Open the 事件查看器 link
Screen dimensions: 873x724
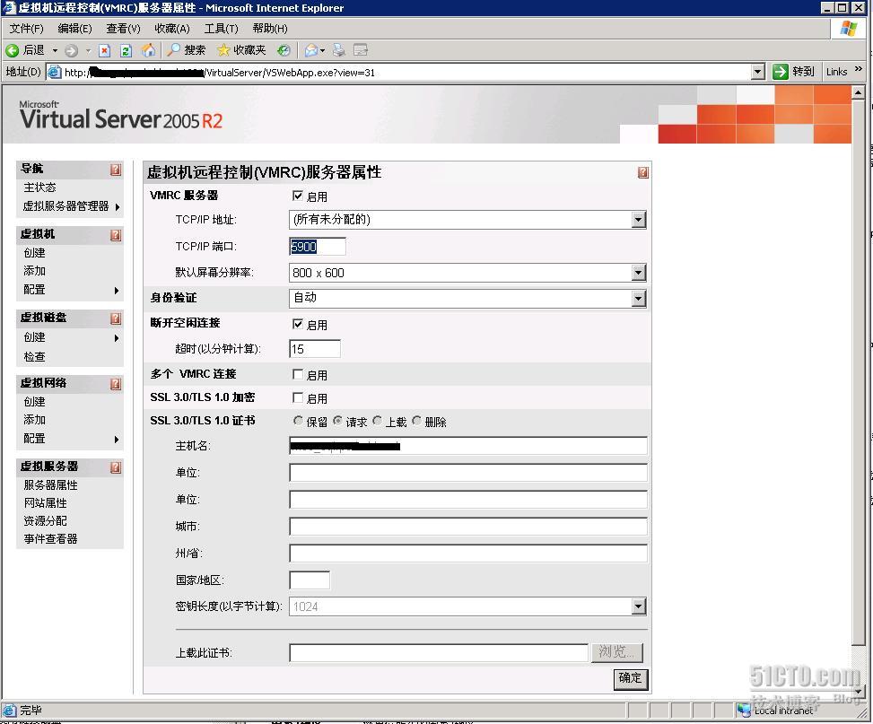click(50, 539)
